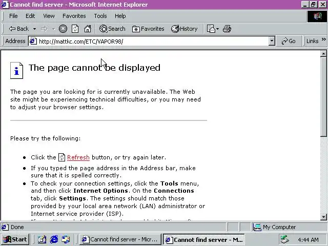Click the third Quick Launch icon
This screenshot has width=328, height=246.
tap(66, 239)
